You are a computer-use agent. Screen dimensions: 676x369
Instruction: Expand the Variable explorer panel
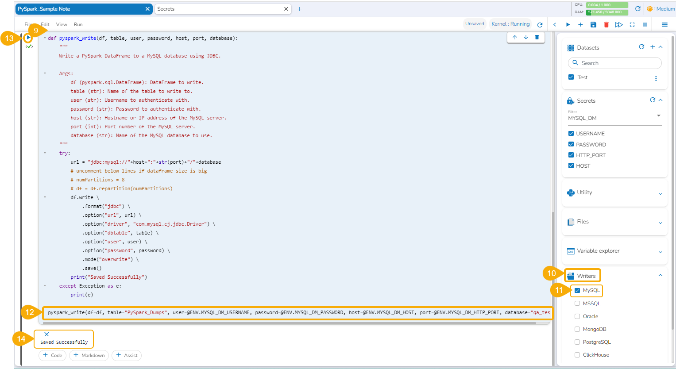tap(660, 251)
